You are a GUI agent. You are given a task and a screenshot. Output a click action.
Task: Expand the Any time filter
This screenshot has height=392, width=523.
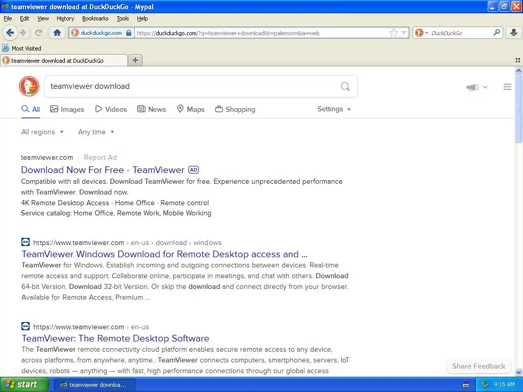[96, 132]
